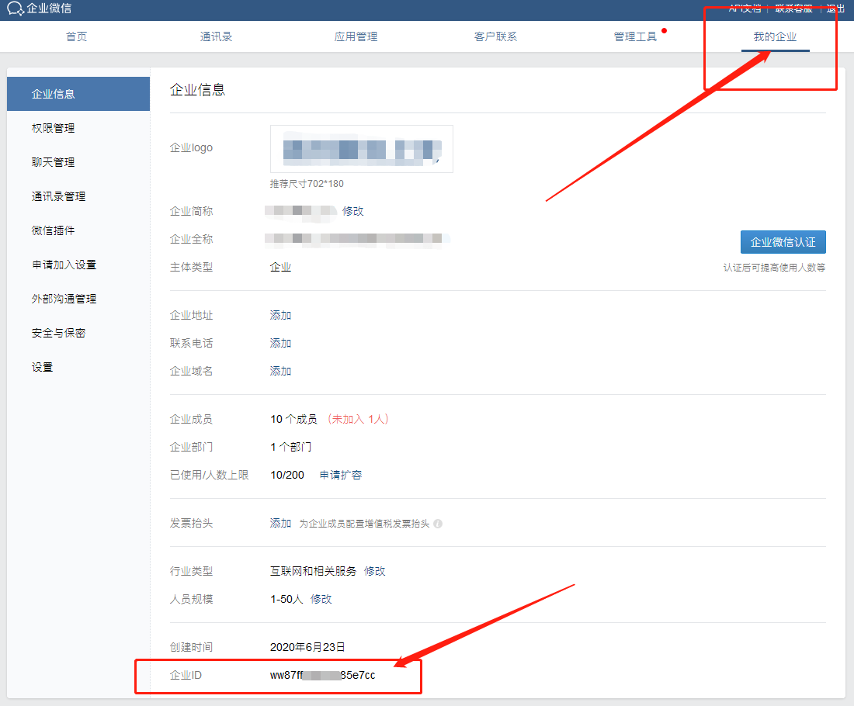Image resolution: width=854 pixels, height=706 pixels.
Task: Go to the 客户联系 tab
Action: [495, 36]
